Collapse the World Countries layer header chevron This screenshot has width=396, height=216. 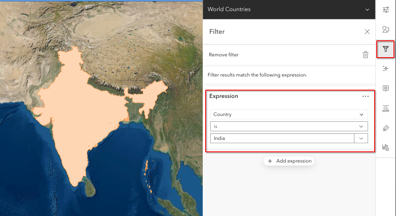pyautogui.click(x=367, y=9)
